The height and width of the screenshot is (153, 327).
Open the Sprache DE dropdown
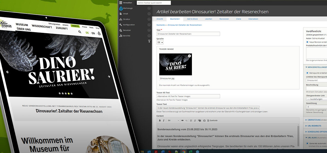point(160,42)
